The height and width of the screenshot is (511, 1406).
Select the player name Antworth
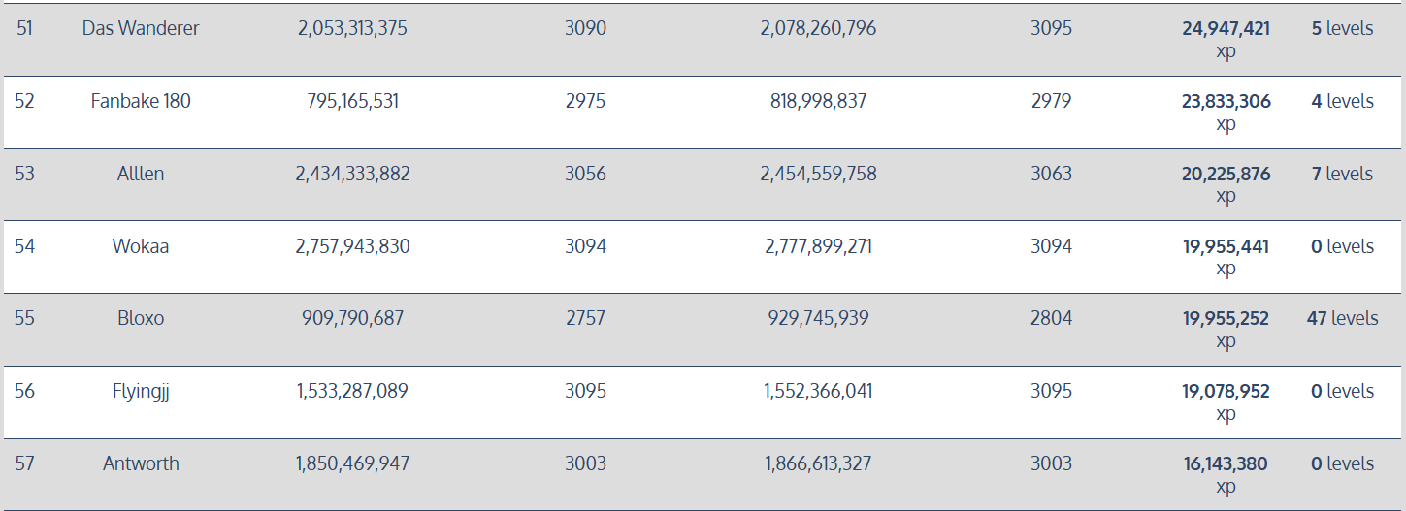click(x=141, y=463)
